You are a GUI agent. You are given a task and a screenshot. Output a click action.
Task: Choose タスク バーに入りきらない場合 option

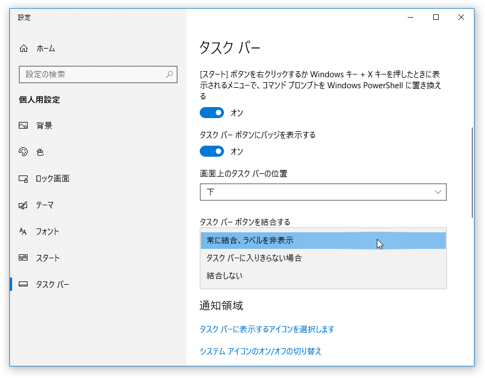pyautogui.click(x=323, y=258)
